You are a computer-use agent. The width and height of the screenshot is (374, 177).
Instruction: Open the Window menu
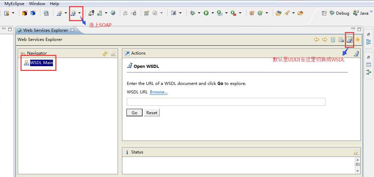pyautogui.click(x=37, y=3)
